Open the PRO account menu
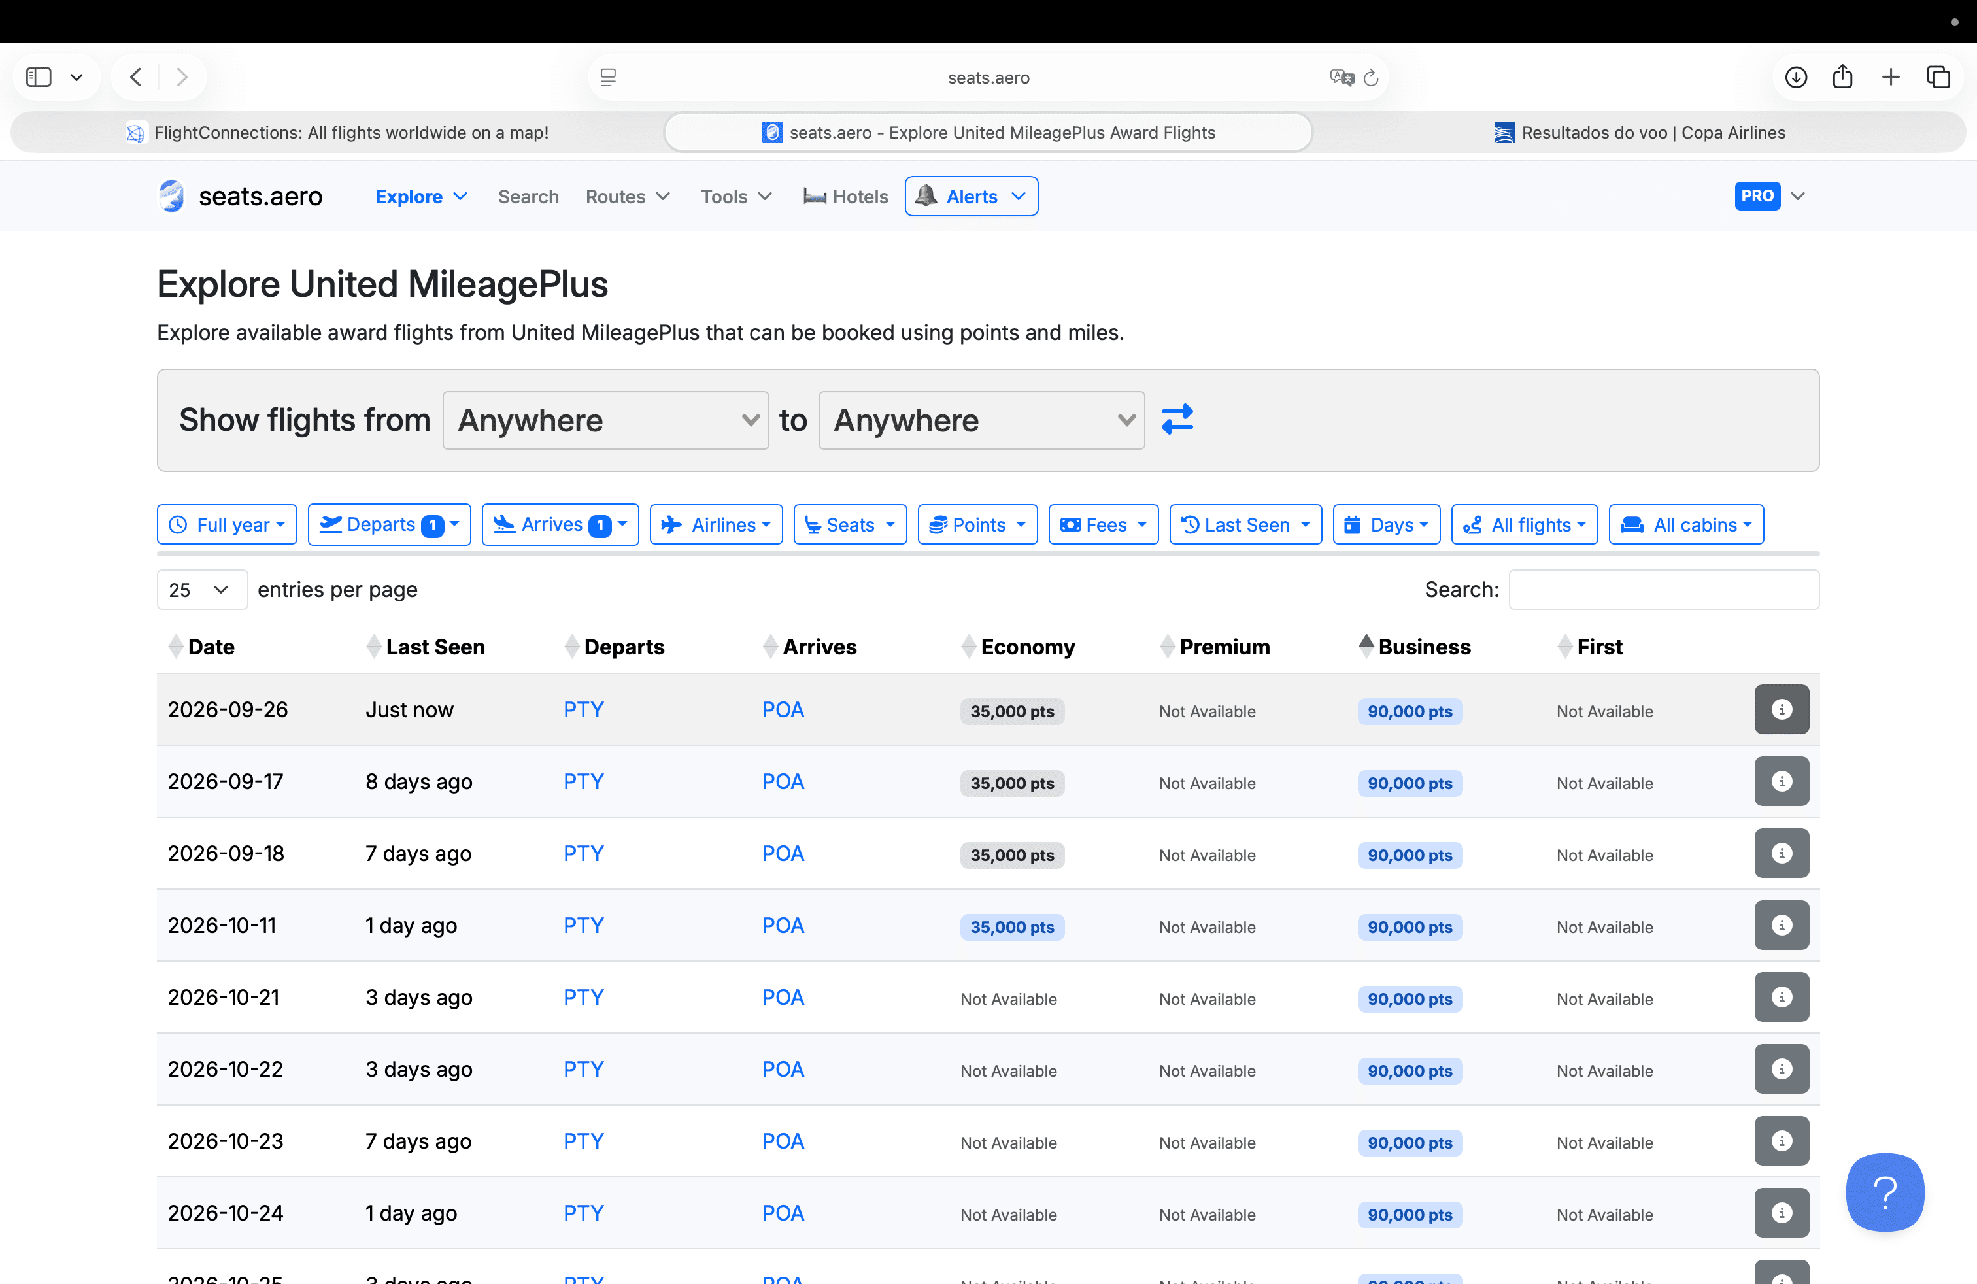Viewport: 1977px width, 1284px height. tap(1769, 196)
